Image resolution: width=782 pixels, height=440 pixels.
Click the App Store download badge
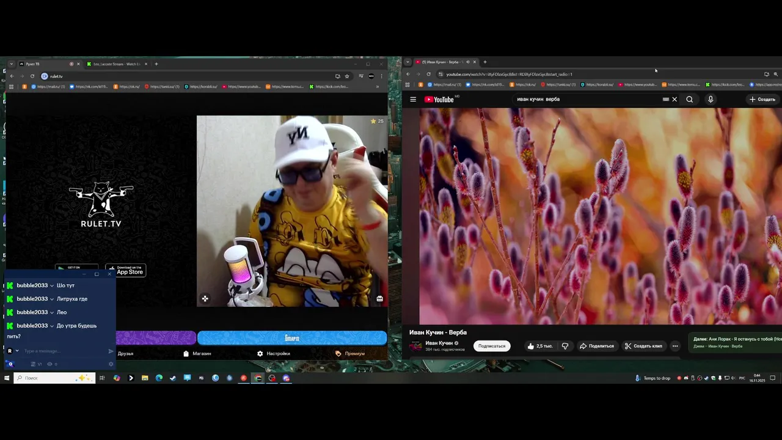click(126, 270)
